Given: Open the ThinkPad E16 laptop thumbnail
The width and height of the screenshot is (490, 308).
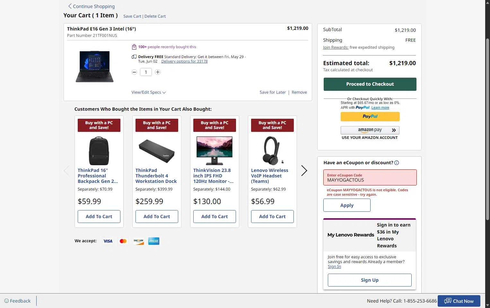Looking at the screenshot, I should tap(95, 67).
